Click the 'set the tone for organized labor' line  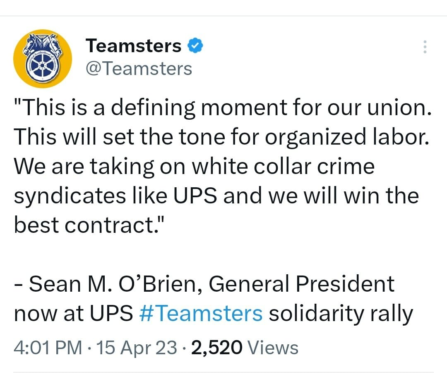(x=221, y=137)
